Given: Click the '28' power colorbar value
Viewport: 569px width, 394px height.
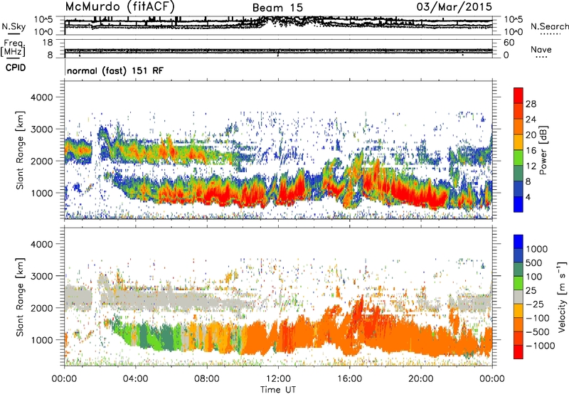Looking at the screenshot, I should click(531, 104).
